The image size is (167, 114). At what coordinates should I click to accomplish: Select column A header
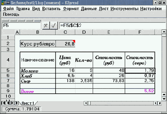[x=17, y=32]
